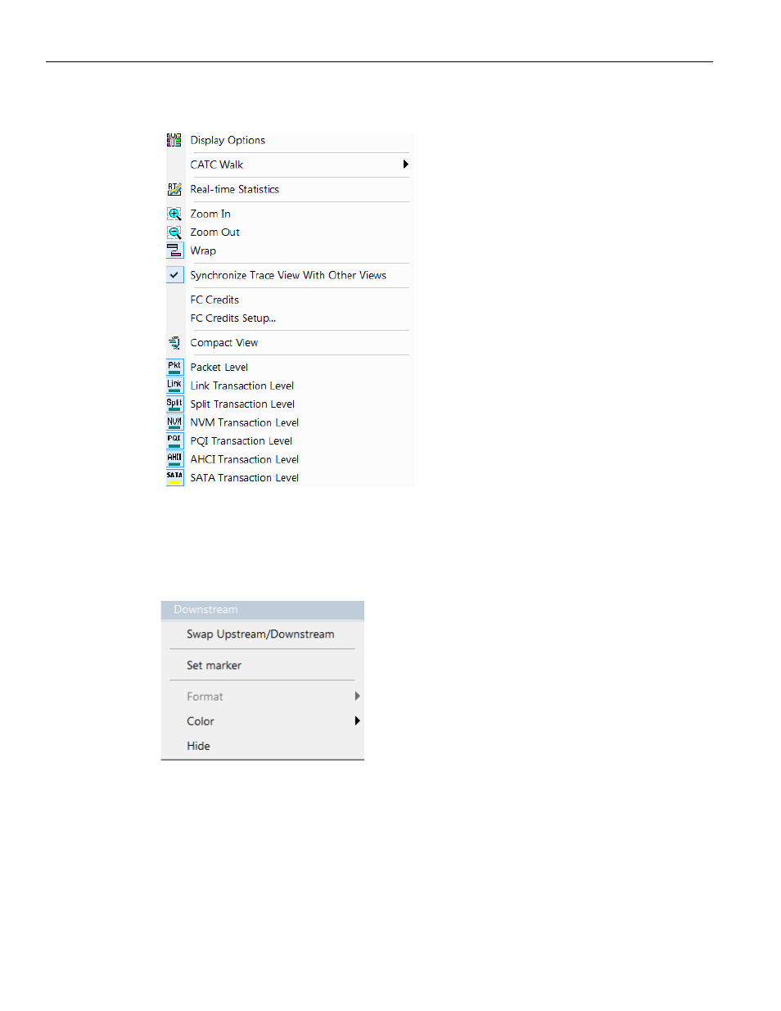The height and width of the screenshot is (1011, 781).
Task: Click the Zoom Out magnifier icon
Action: coord(174,232)
